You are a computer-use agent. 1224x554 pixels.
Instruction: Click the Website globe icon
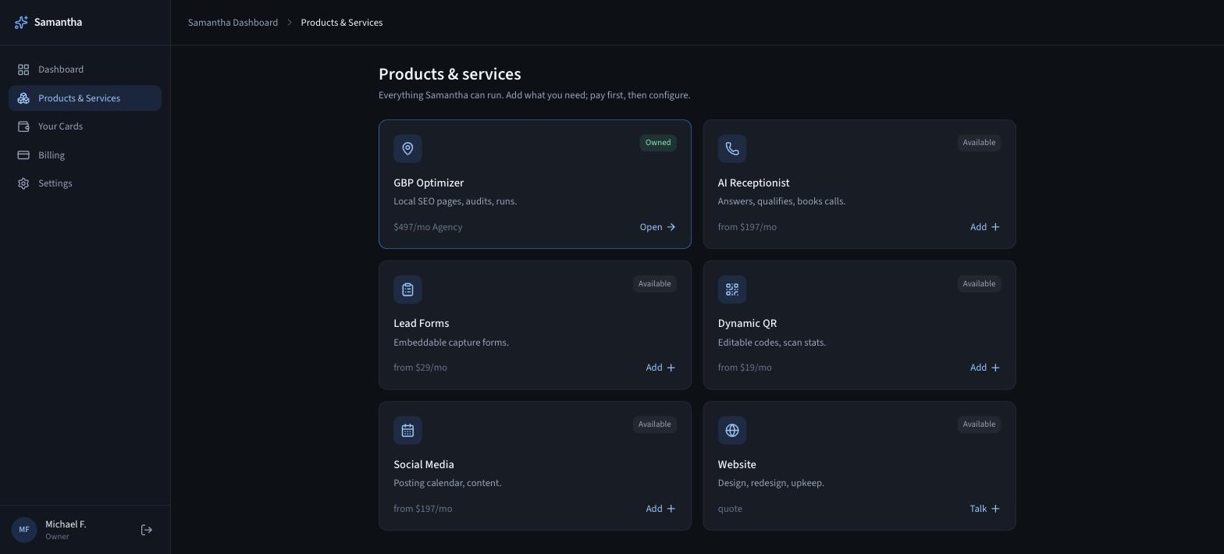click(732, 430)
